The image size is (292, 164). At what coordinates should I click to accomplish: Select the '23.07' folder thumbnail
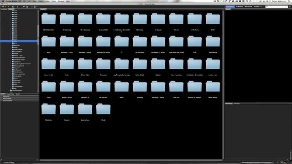click(x=213, y=19)
